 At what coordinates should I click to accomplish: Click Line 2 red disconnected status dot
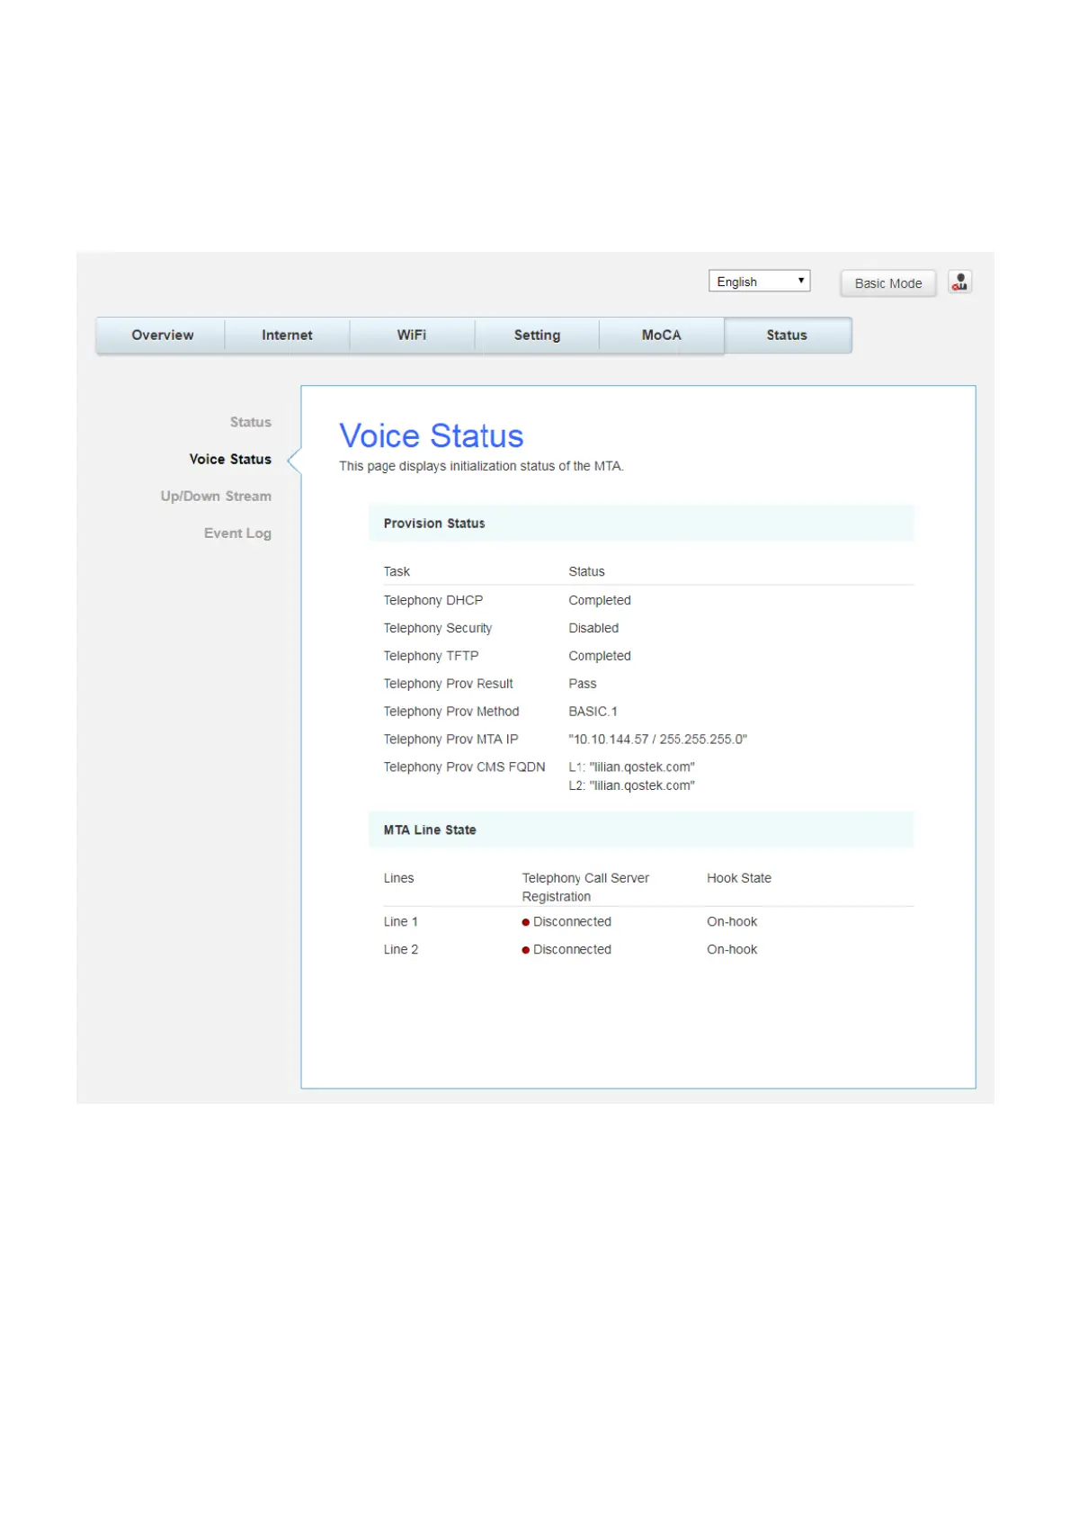[526, 950]
